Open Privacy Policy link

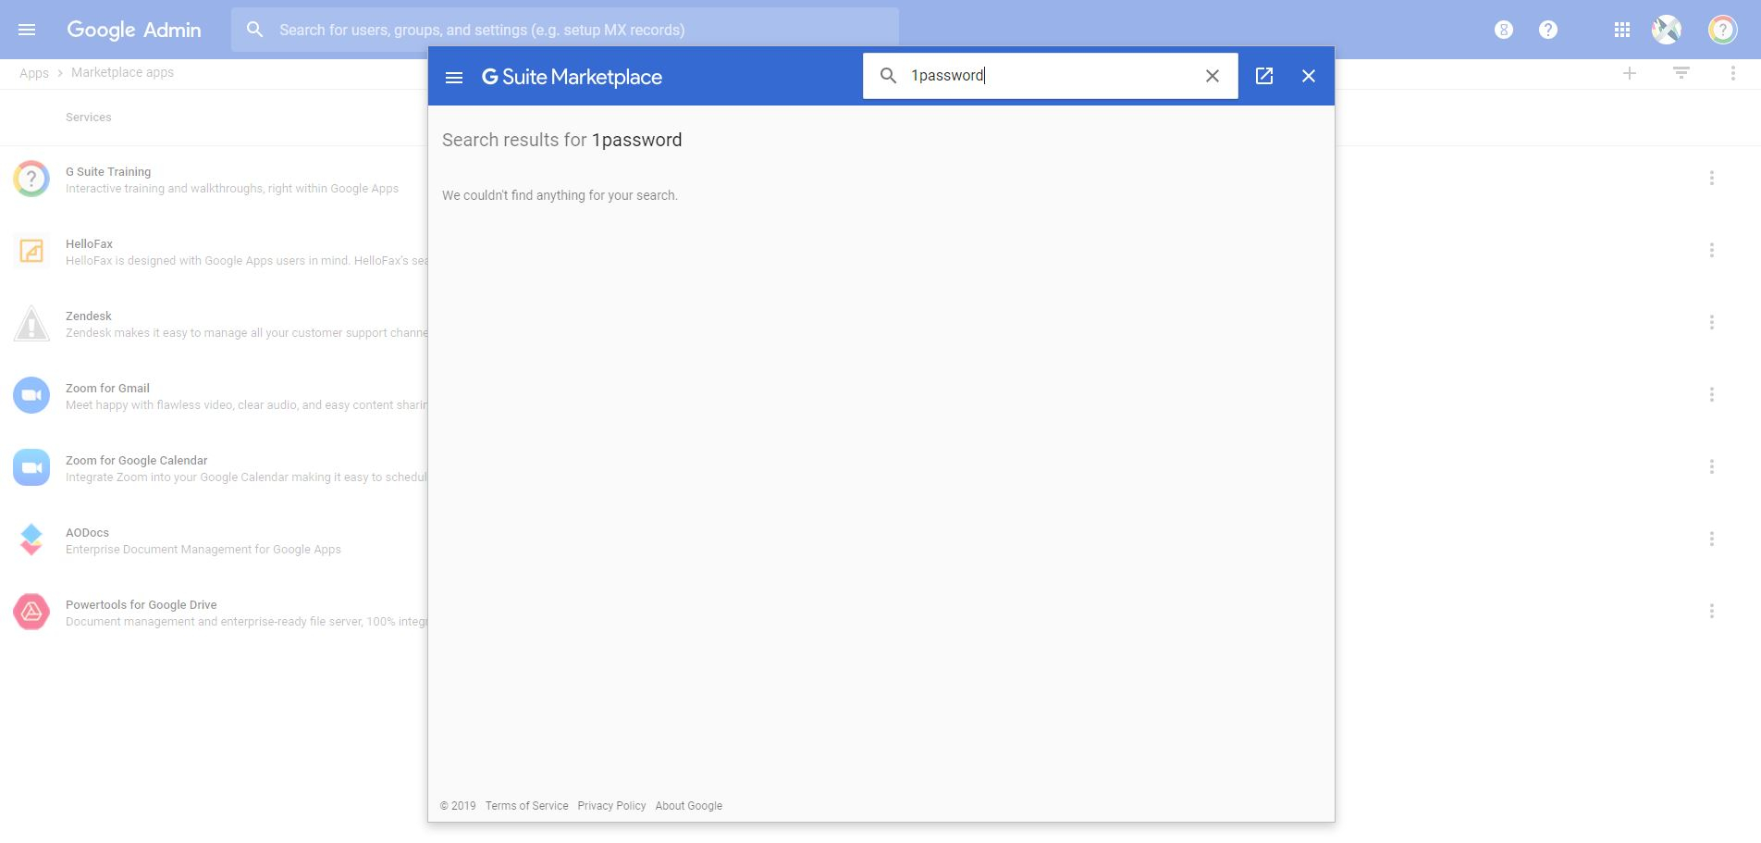[x=611, y=806]
